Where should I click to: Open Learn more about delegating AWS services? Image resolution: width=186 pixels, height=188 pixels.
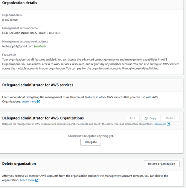click(x=29, y=102)
